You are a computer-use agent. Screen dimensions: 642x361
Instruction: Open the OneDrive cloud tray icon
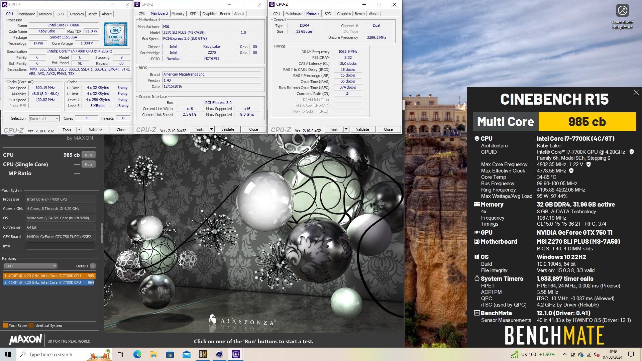pos(581,354)
